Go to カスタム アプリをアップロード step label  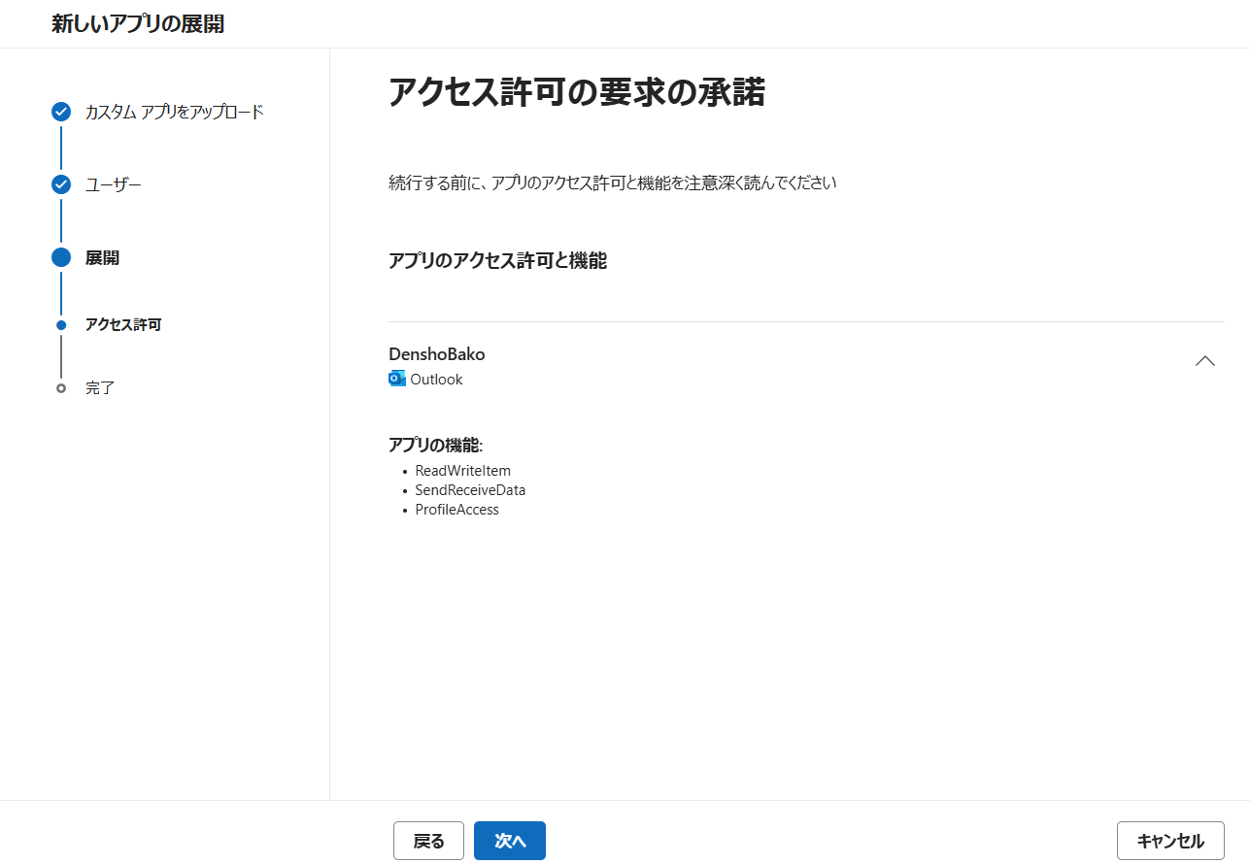175,112
